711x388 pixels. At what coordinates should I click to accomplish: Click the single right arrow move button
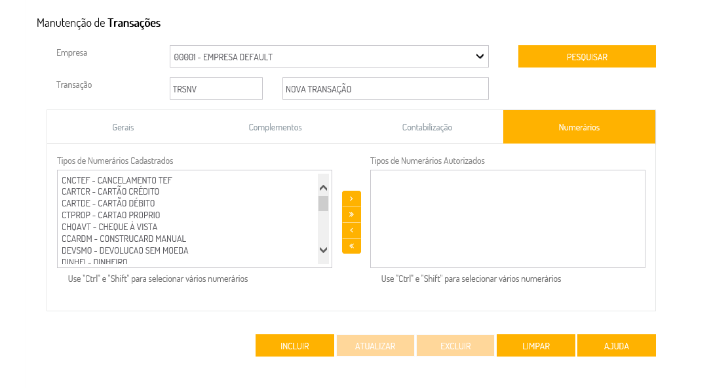click(x=351, y=199)
